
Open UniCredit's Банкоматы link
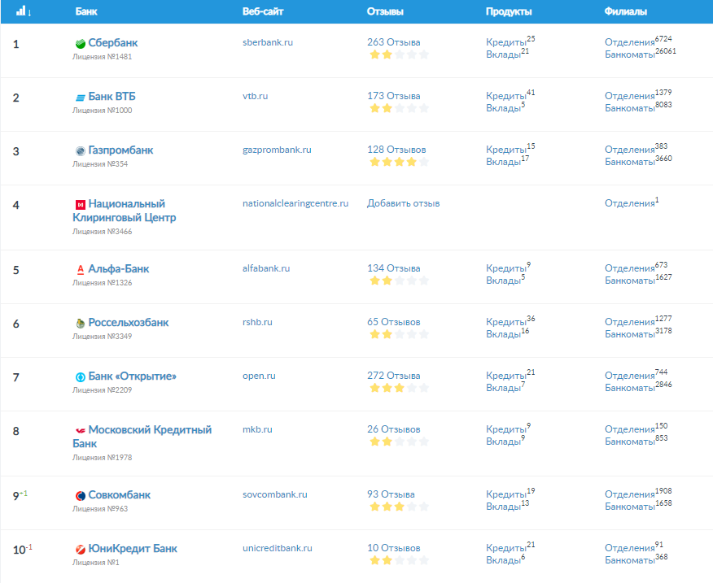[630, 560]
